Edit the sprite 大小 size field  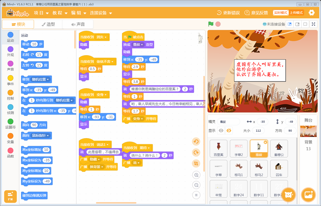258,131
